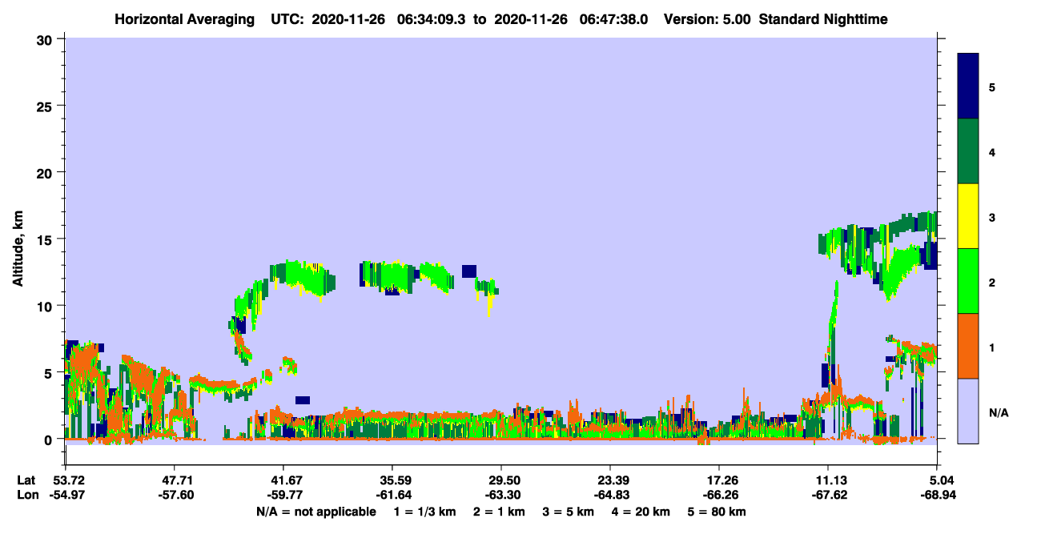The width and height of the screenshot is (1041, 534).
Task: Click the '2 = 1 km' legend text
Action: coord(499,512)
